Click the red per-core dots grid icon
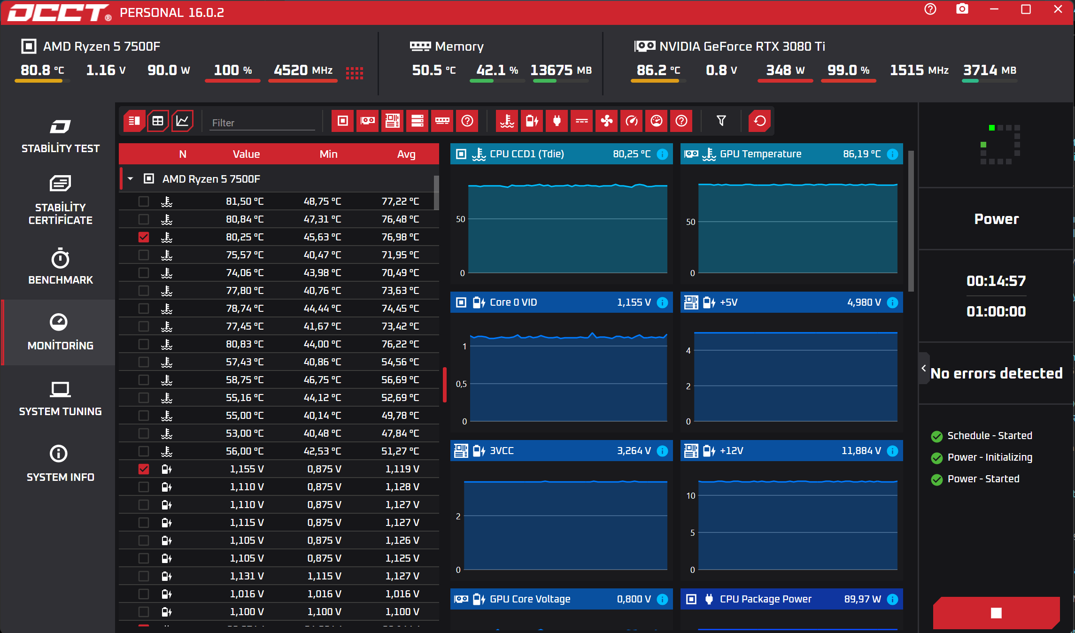 pos(355,73)
